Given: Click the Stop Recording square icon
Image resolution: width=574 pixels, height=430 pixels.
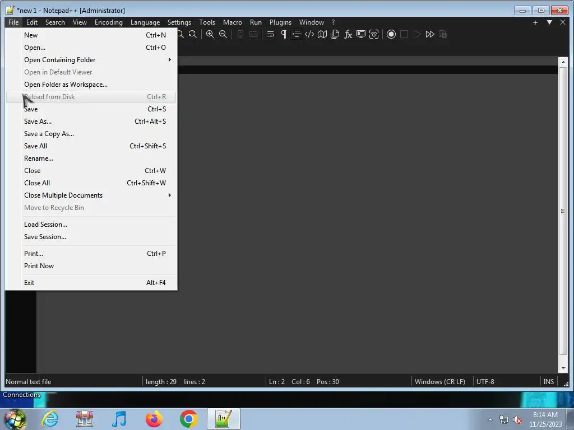Looking at the screenshot, I should 404,34.
